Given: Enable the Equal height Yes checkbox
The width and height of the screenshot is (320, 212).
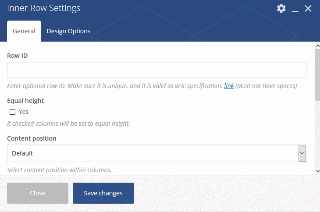Looking at the screenshot, I should click(12, 112).
